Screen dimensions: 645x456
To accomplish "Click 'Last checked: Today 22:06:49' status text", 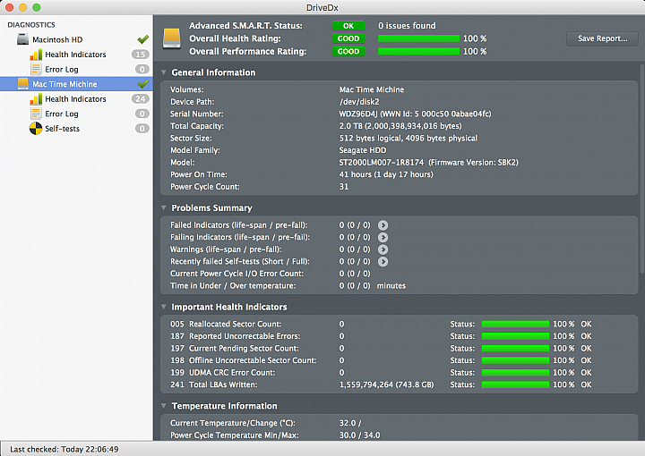I will [x=64, y=449].
